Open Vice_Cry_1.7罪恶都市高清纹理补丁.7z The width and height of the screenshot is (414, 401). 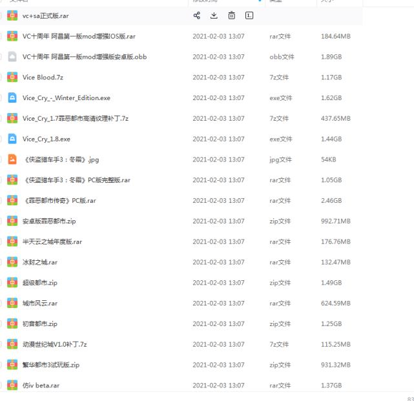(x=76, y=119)
